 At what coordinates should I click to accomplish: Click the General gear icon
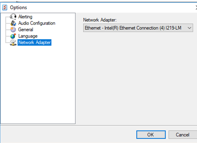[13, 30]
